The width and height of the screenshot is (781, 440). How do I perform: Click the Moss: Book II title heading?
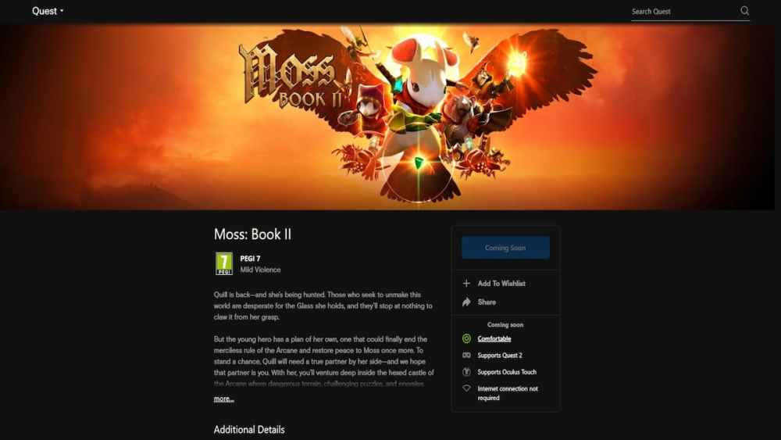(x=252, y=234)
